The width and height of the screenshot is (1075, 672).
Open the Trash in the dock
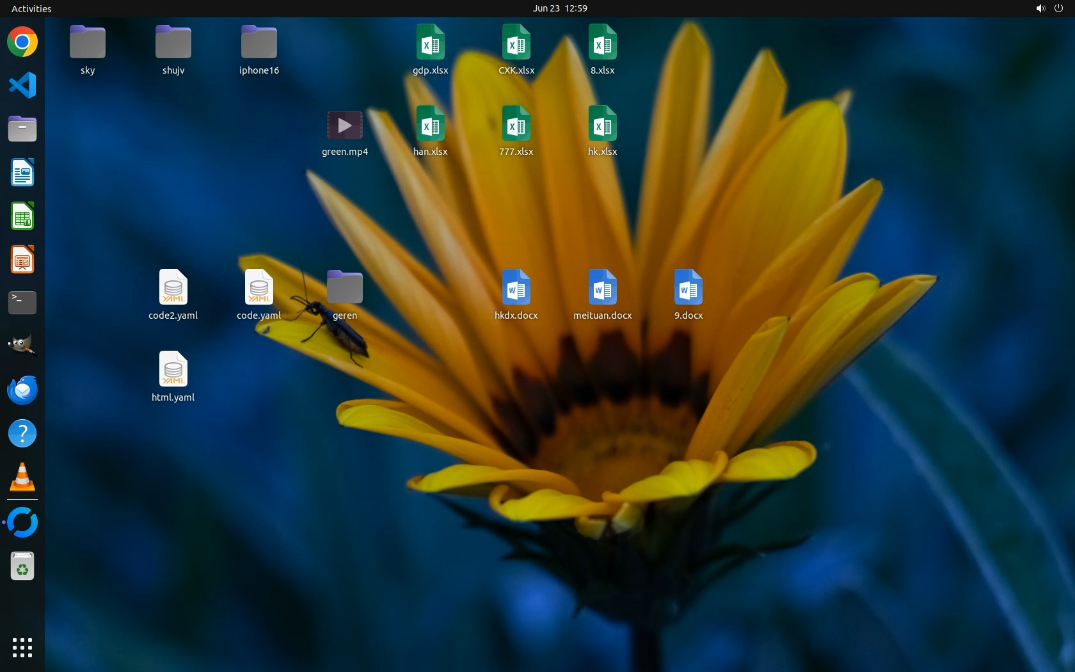tap(22, 566)
